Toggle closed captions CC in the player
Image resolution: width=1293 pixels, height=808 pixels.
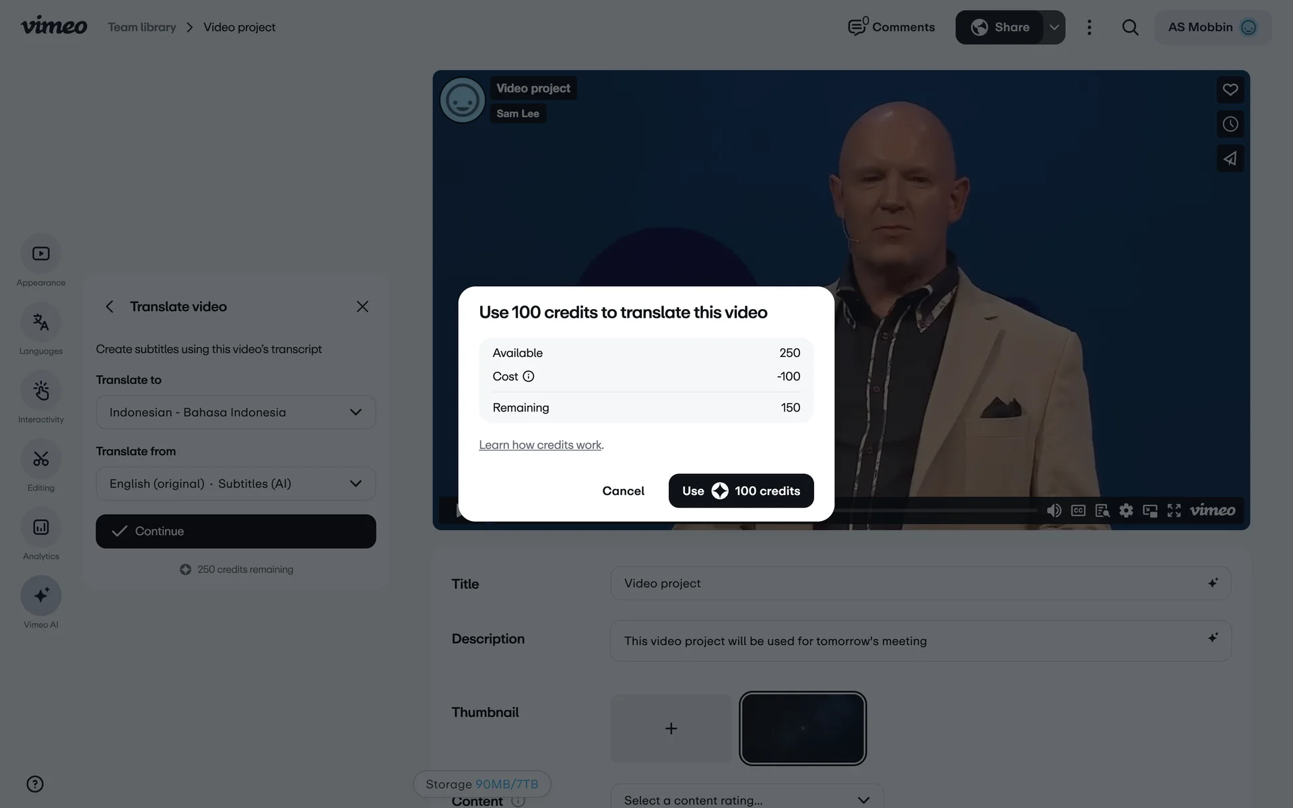coord(1078,510)
